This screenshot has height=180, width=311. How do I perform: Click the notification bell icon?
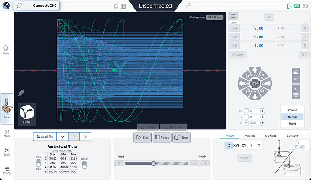(116, 6)
